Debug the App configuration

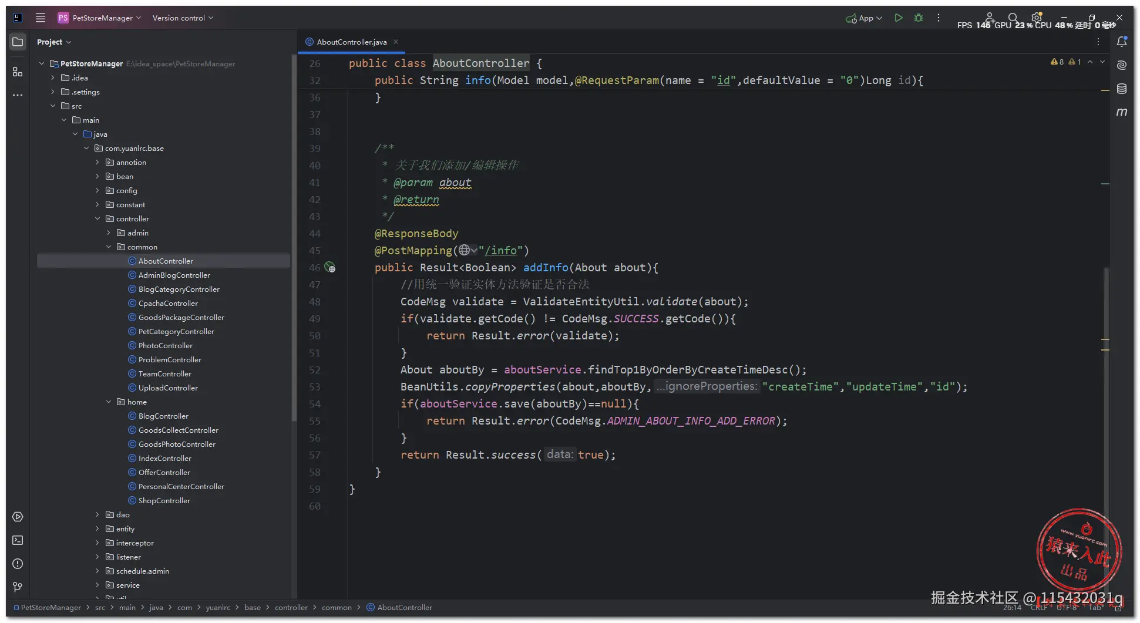point(919,18)
